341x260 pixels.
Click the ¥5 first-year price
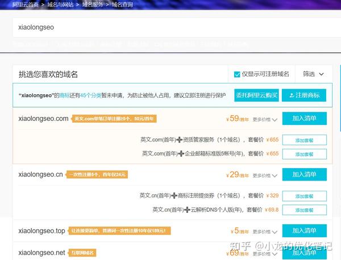tap(240, 230)
